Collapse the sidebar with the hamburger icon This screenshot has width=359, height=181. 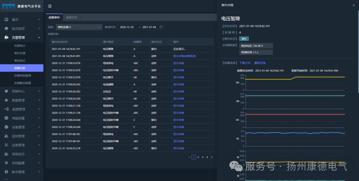pyautogui.click(x=50, y=6)
